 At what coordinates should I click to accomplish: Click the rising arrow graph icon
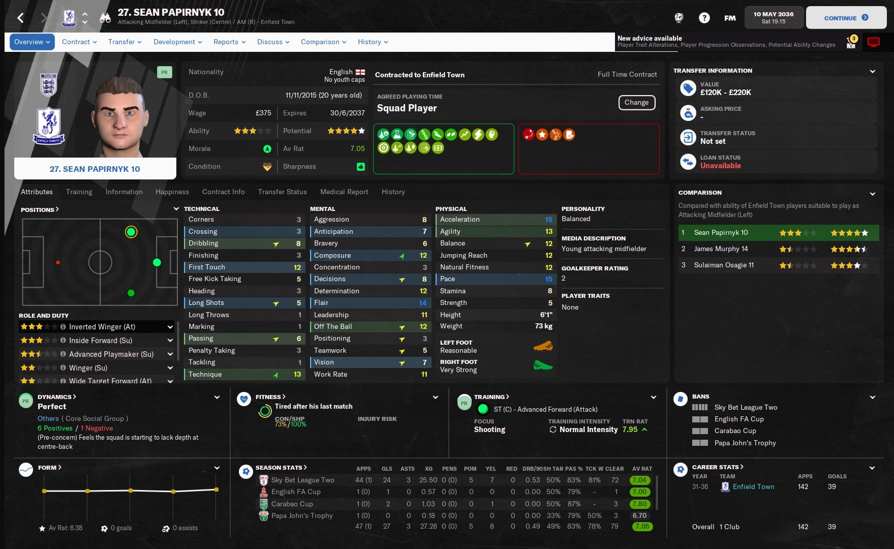[x=465, y=135]
